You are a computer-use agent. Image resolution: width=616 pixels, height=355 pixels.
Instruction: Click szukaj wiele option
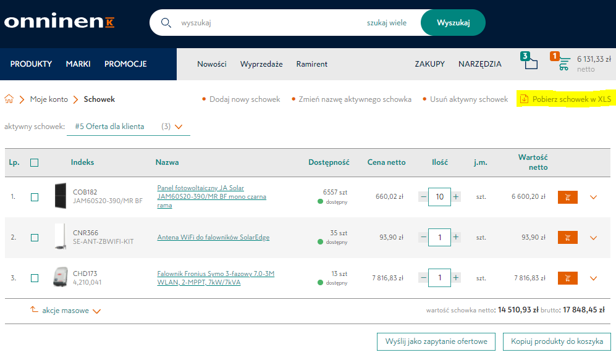pos(387,23)
